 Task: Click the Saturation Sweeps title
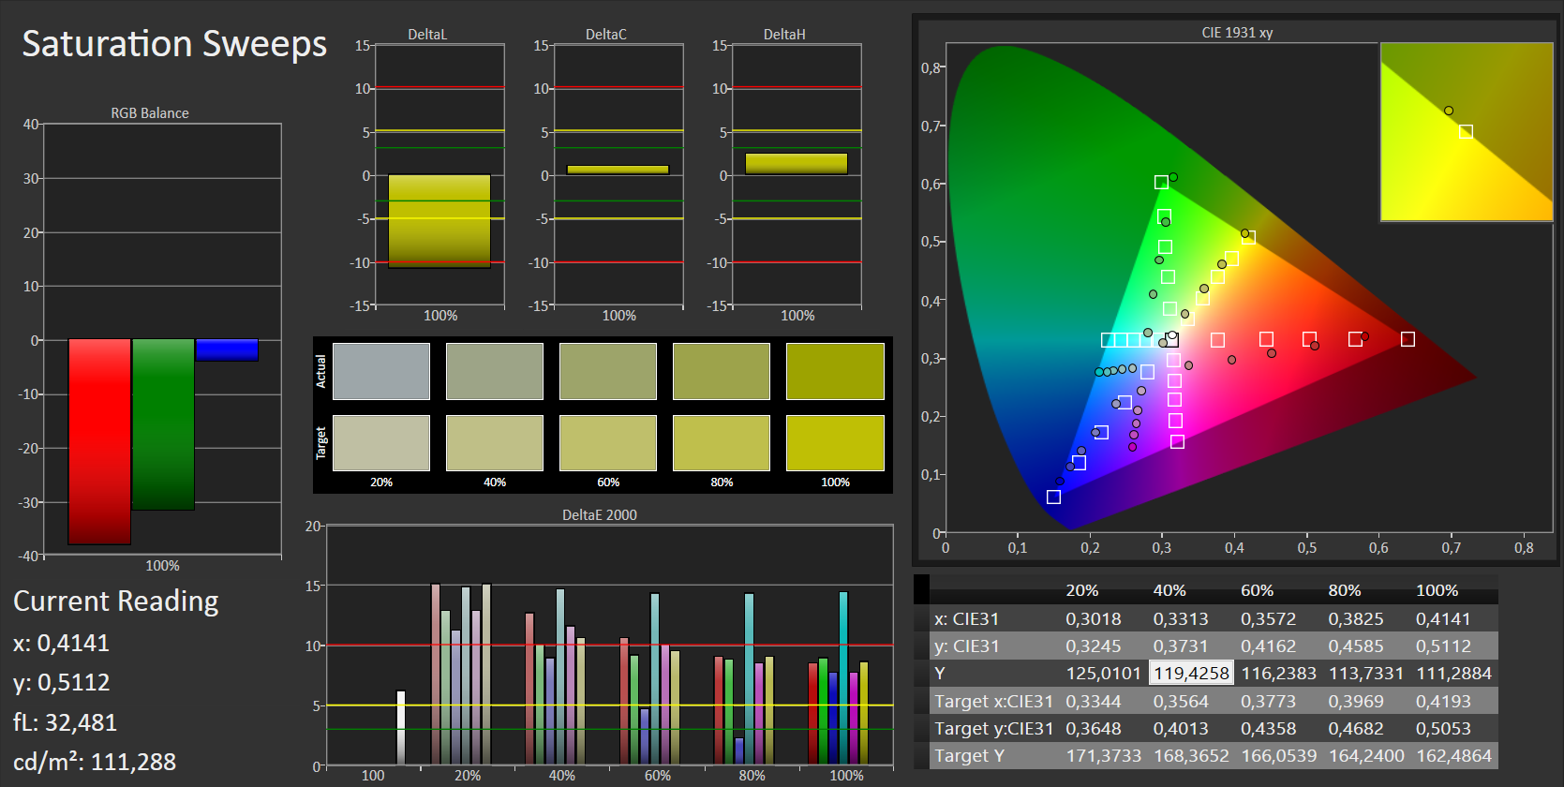[x=174, y=44]
